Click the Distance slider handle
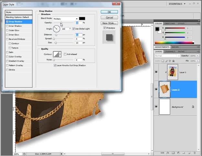The image size is (202, 156). [x=56, y=35]
